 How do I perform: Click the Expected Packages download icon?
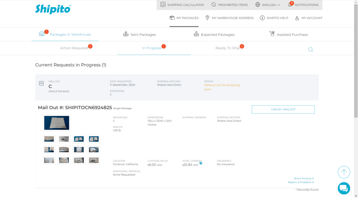pos(196,34)
